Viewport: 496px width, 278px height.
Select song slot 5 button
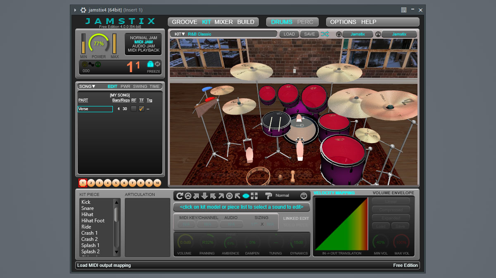pyautogui.click(x=116, y=183)
